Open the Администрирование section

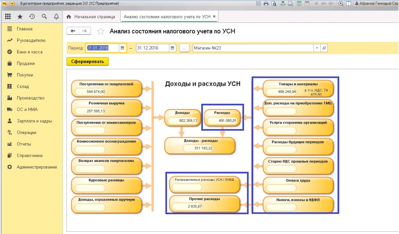(37, 167)
